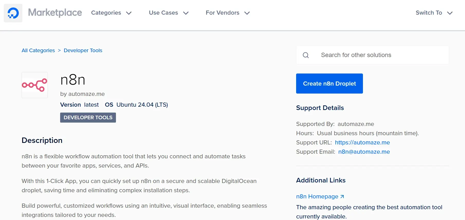Screen dimensions: 465x220
Task: Click the Supported By: automaze.me line
Action: click(x=335, y=124)
